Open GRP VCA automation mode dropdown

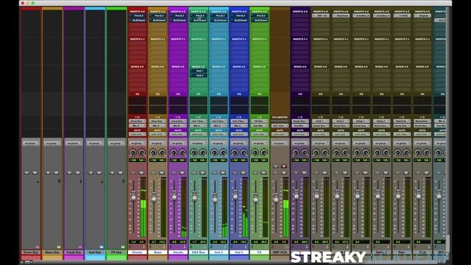(x=280, y=134)
